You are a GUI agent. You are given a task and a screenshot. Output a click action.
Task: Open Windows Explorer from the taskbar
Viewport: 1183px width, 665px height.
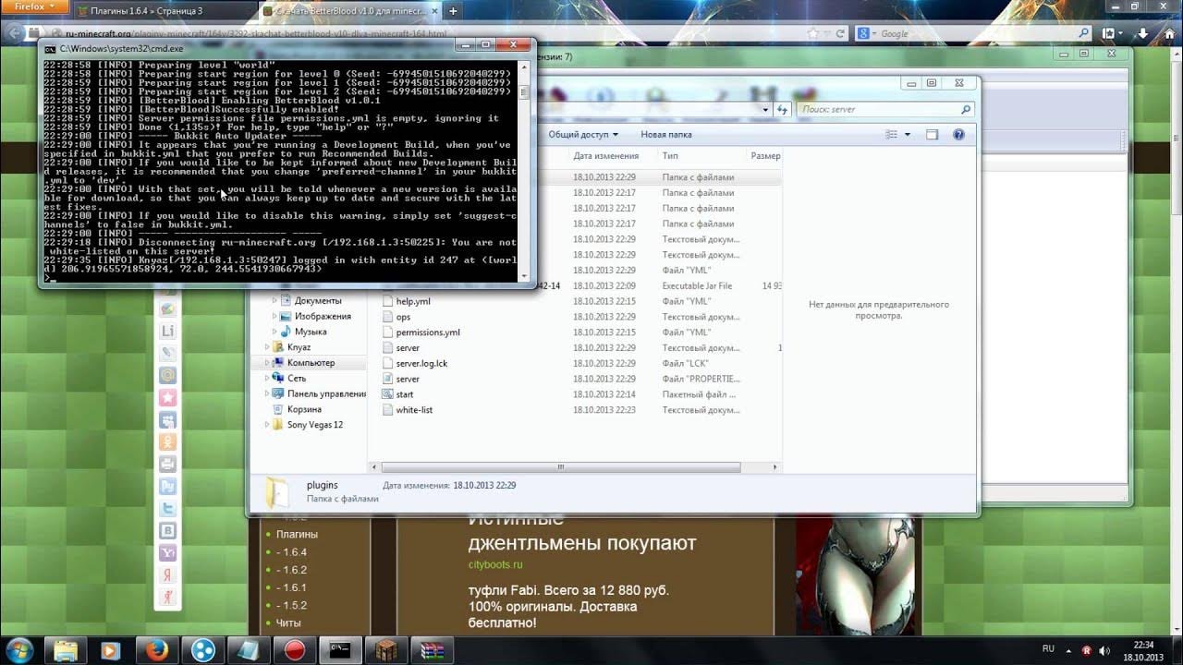66,650
